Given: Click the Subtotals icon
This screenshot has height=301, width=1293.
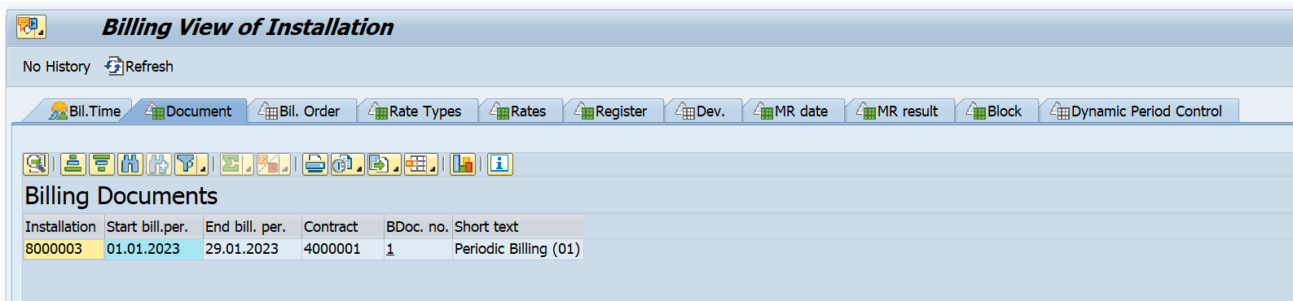Looking at the screenshot, I should click(268, 164).
